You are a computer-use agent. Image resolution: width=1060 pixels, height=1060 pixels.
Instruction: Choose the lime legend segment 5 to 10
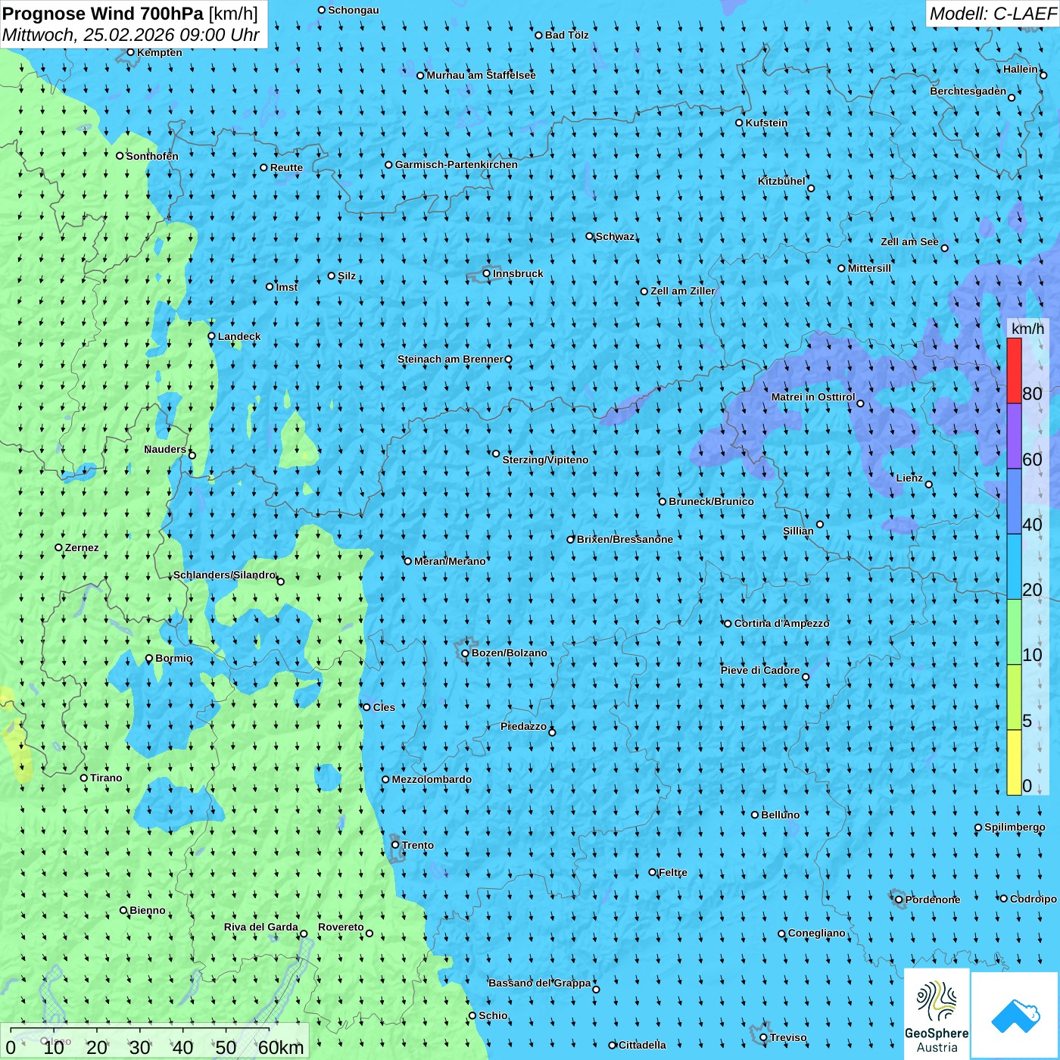coord(1014,697)
